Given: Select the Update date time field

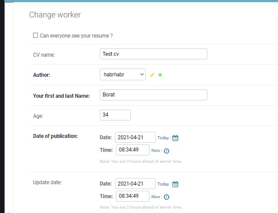Looking at the screenshot, I should coord(132,196).
